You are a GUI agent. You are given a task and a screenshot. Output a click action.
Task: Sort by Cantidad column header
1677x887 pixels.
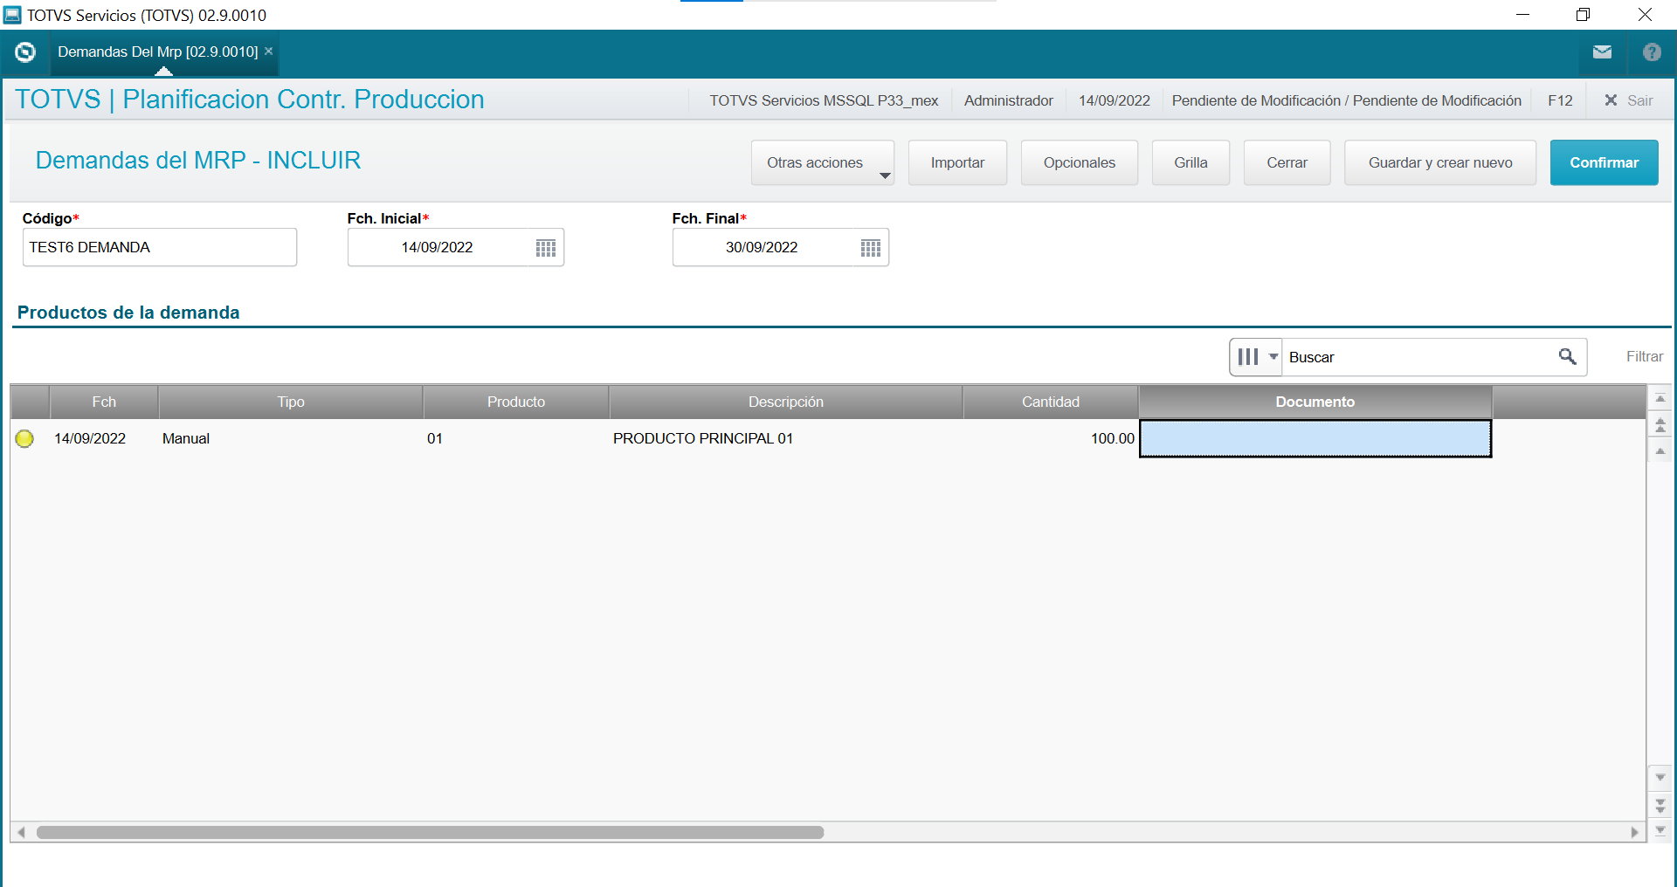[1051, 402]
